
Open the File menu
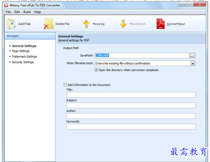point(8,12)
